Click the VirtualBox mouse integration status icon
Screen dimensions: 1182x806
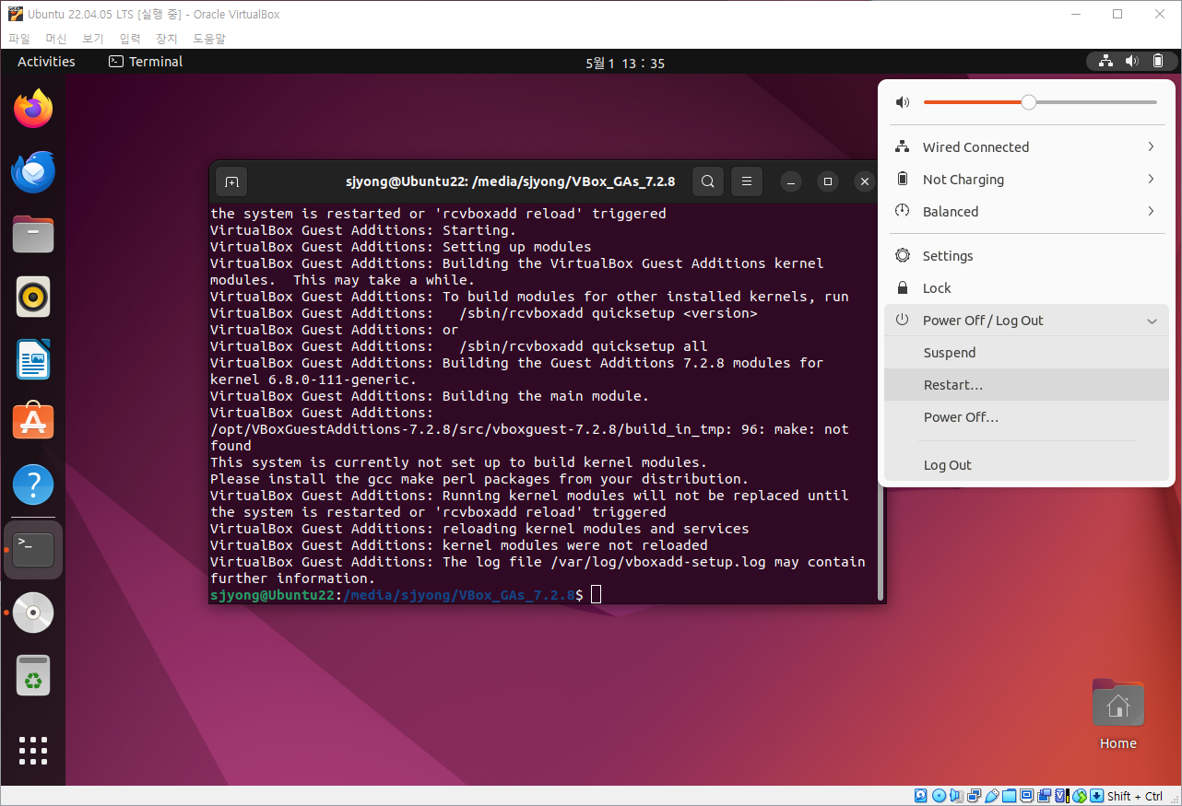click(x=1080, y=796)
